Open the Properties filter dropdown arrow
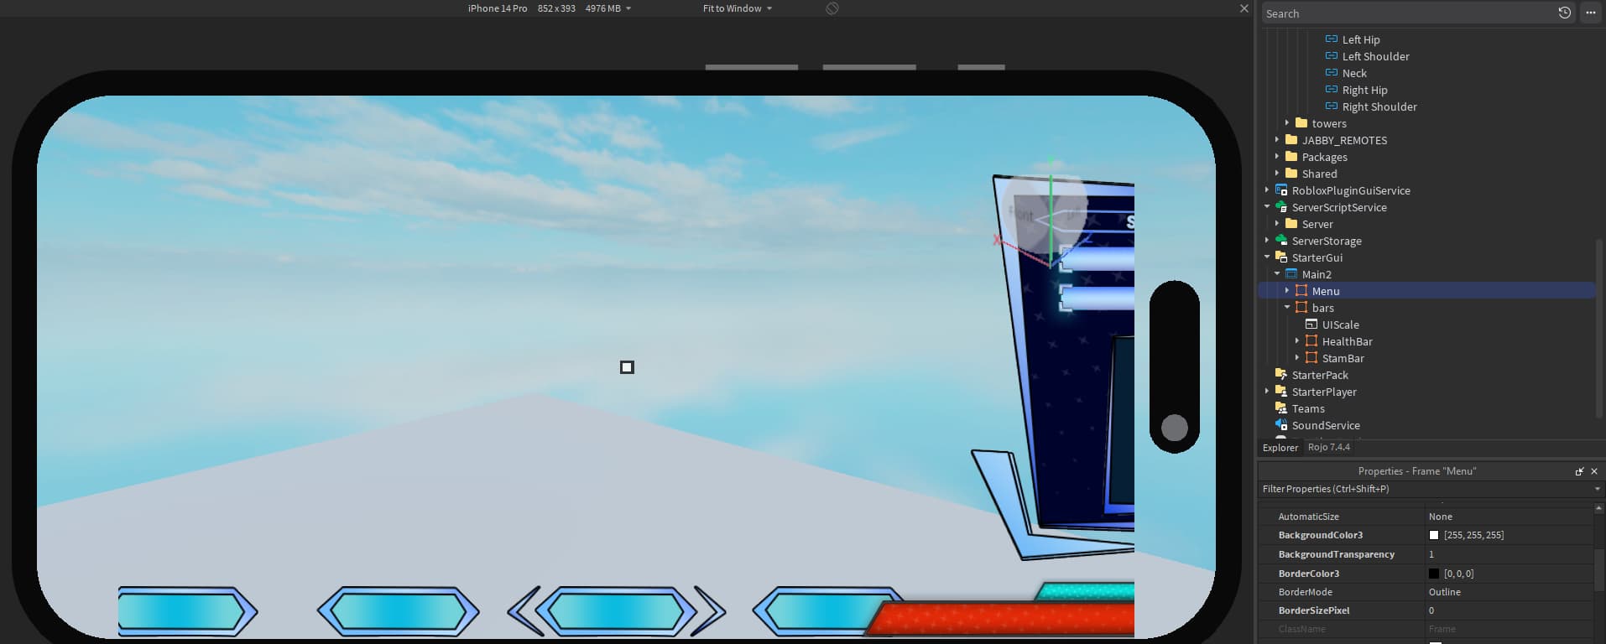 coord(1597,489)
